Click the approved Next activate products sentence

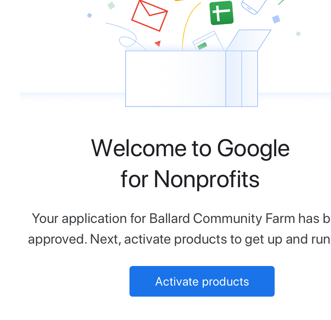[179, 239]
